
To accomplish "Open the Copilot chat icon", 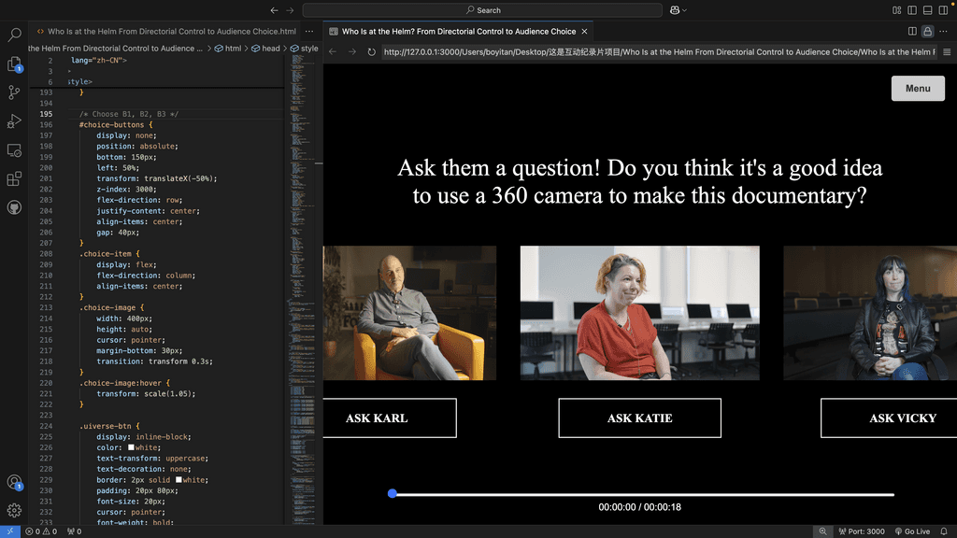I will point(675,10).
